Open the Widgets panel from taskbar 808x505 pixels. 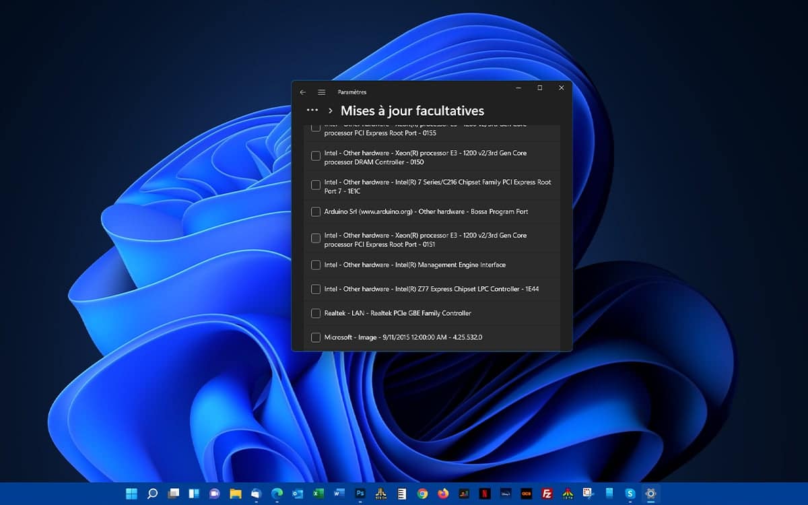point(194,494)
